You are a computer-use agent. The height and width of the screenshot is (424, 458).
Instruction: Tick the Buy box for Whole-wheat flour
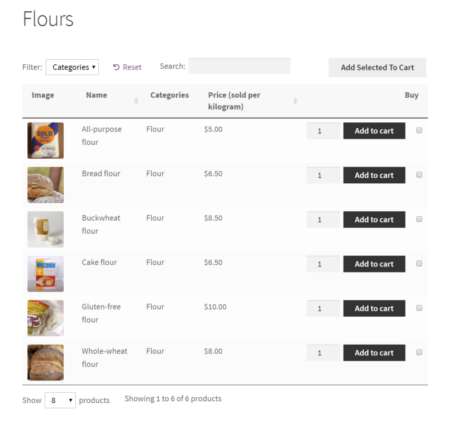pos(419,352)
